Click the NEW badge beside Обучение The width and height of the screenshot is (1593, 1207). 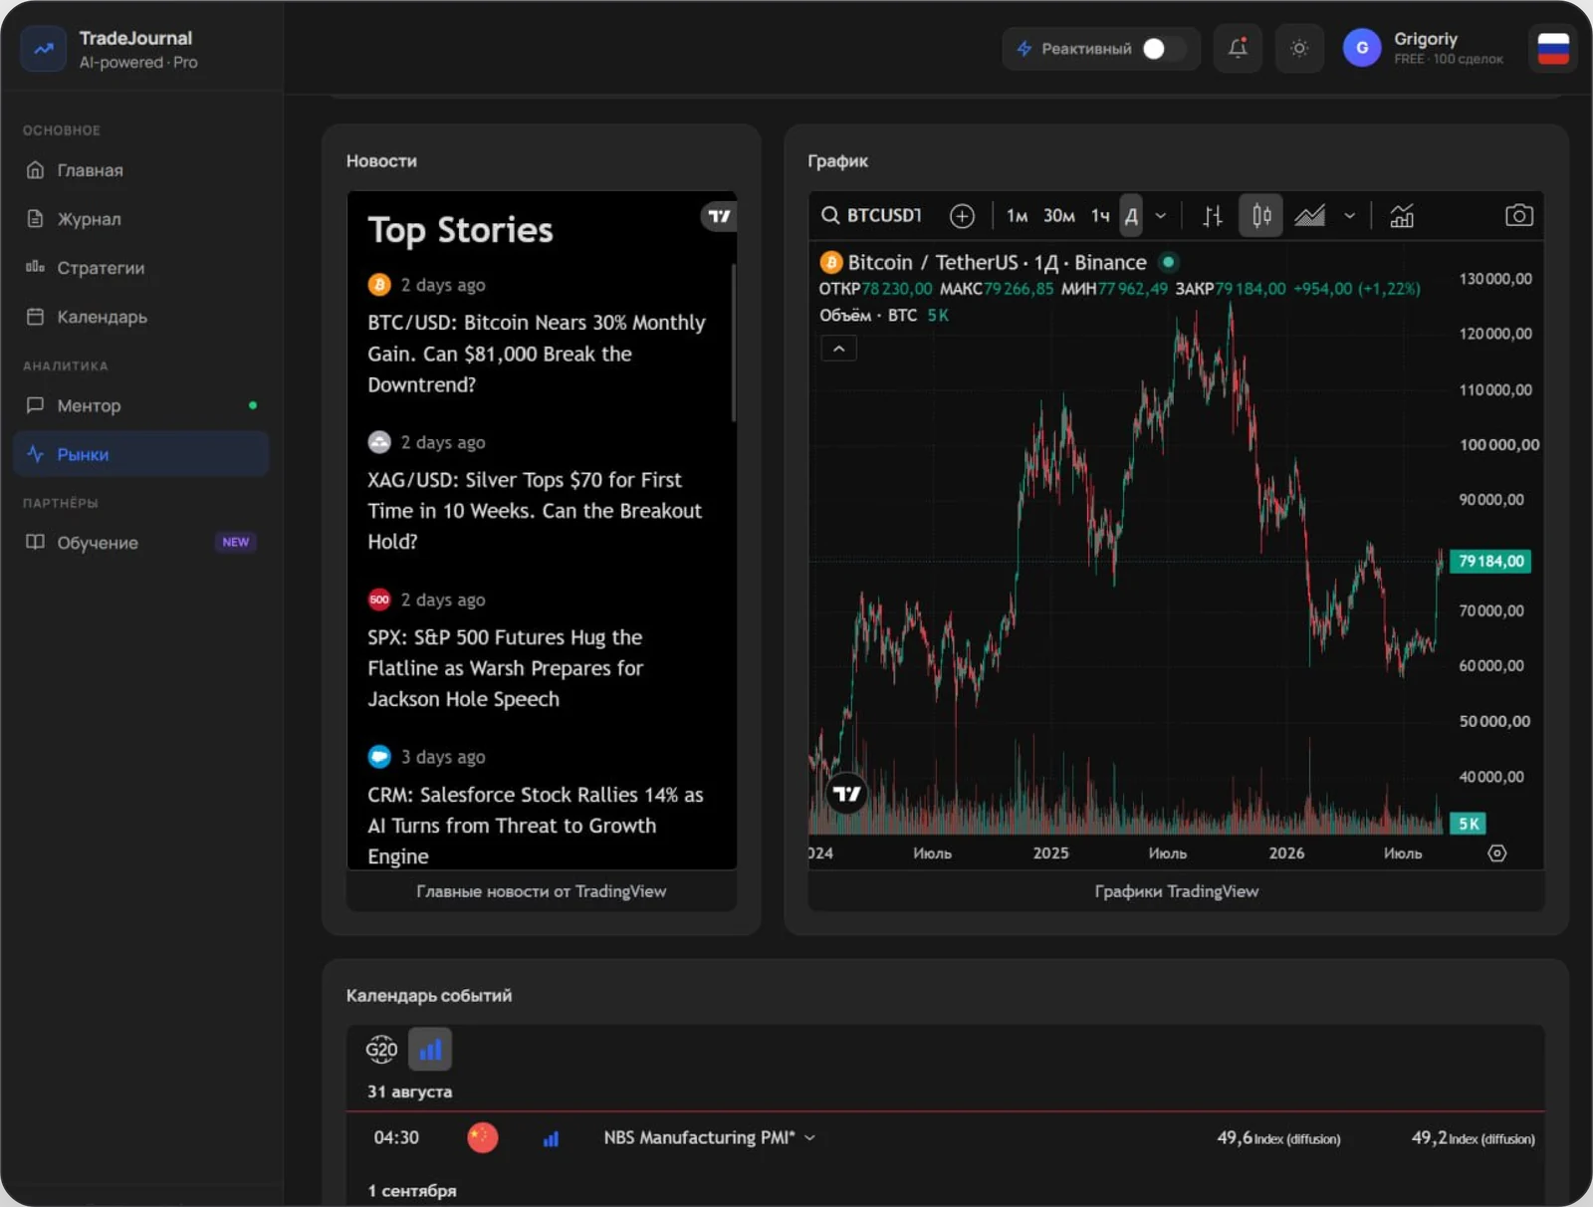[x=236, y=542]
